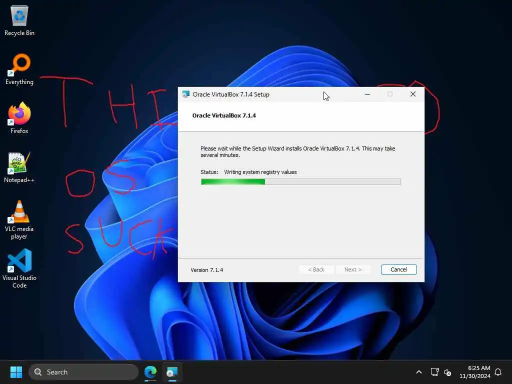Click the bold "Oracle VirtualBox 7.1.4" heading
This screenshot has height=384, width=512.
pyautogui.click(x=224, y=115)
